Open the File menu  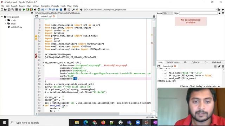coord(2,6)
